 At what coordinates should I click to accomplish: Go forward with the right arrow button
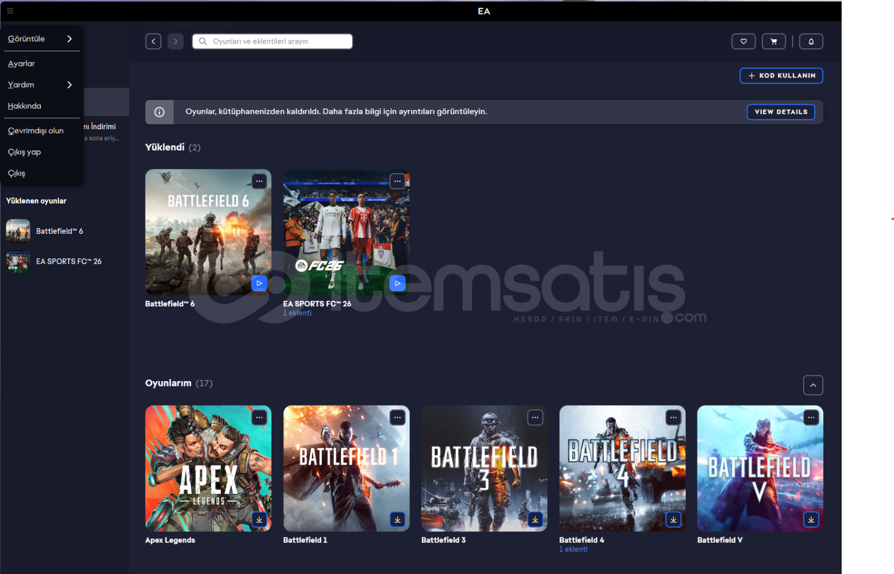click(175, 41)
